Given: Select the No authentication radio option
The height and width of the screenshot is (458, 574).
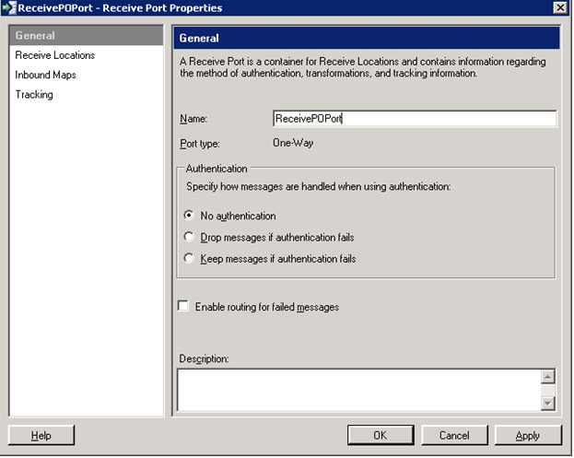Looking at the screenshot, I should pyautogui.click(x=189, y=216).
